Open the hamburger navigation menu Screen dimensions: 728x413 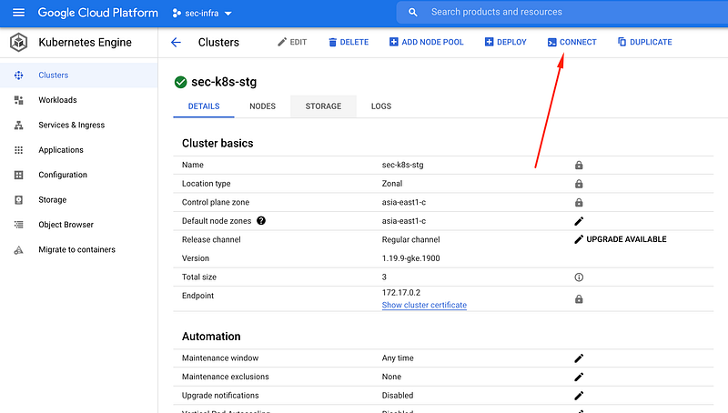pos(18,13)
